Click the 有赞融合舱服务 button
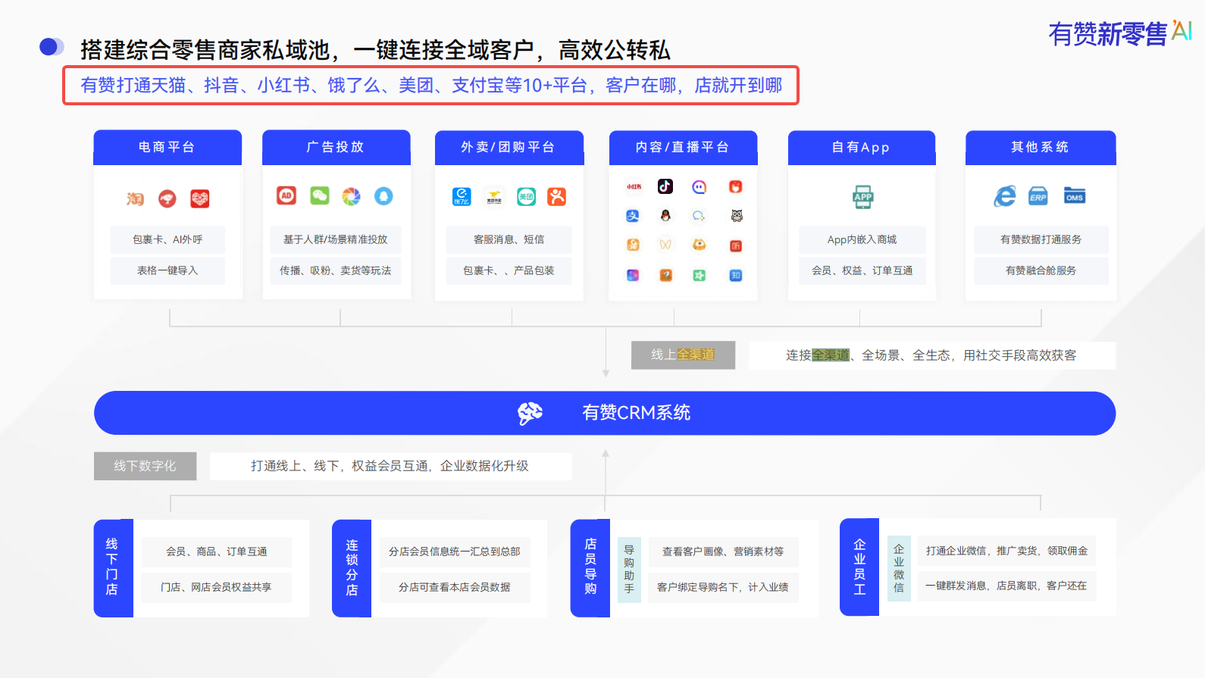The width and height of the screenshot is (1205, 678). pyautogui.click(x=1041, y=270)
